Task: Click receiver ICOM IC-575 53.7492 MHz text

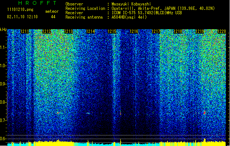Action: tap(147, 13)
